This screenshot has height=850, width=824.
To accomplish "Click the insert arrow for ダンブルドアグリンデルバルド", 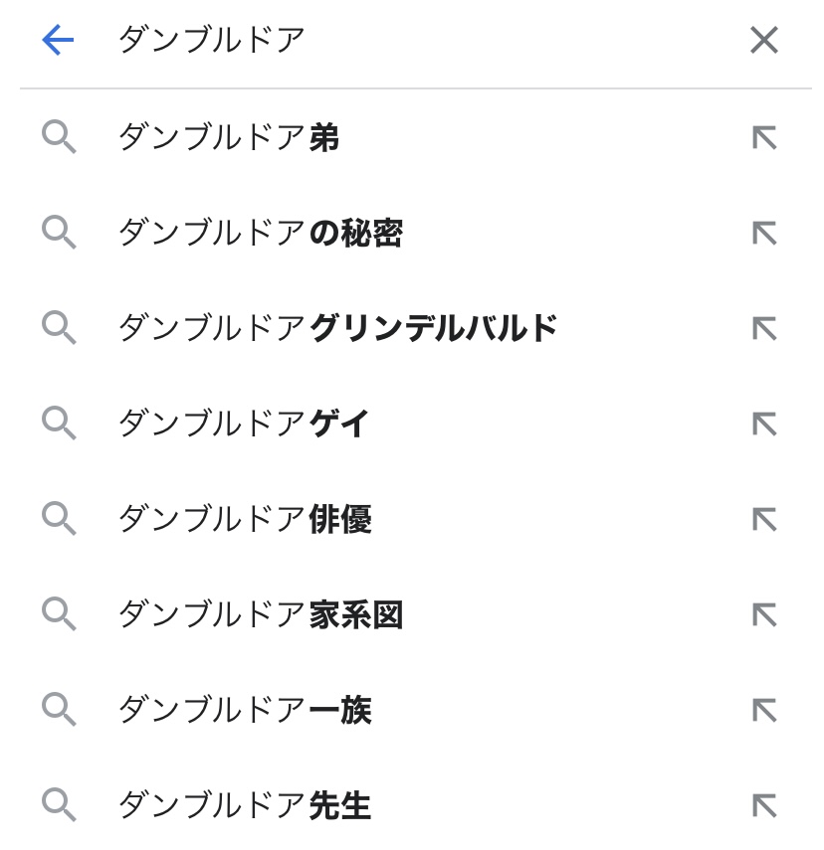I will (x=763, y=328).
